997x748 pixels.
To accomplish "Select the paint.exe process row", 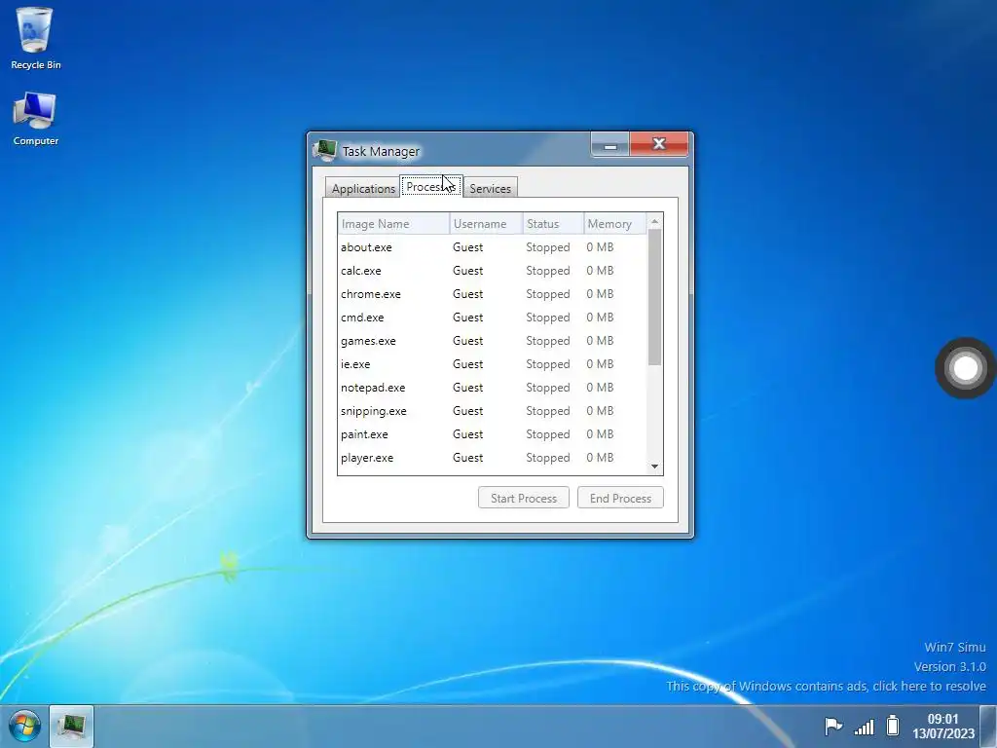I will pos(492,434).
